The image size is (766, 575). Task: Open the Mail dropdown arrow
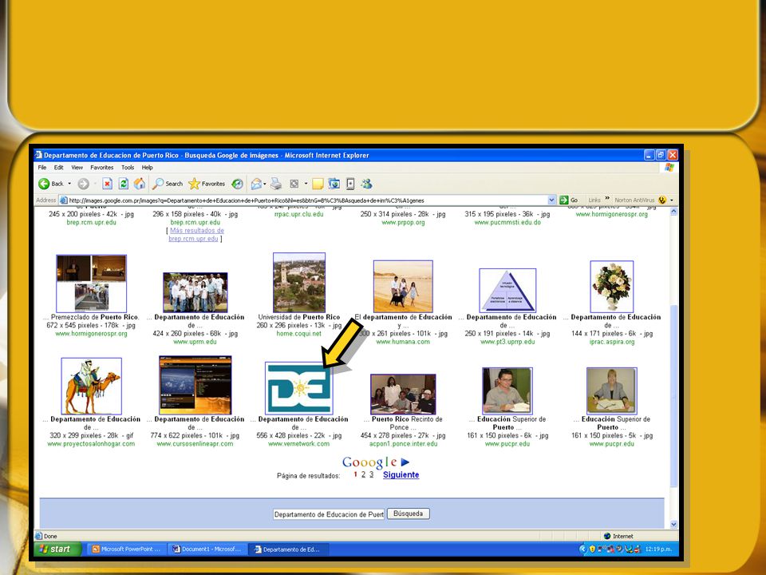(x=265, y=184)
